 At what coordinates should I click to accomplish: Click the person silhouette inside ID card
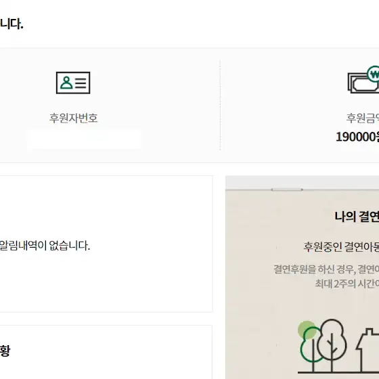66,83
